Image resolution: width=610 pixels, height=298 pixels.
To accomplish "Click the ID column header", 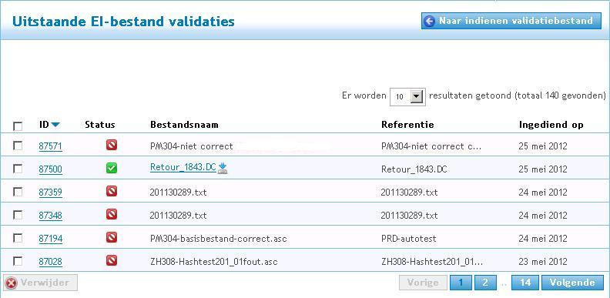I will pyautogui.click(x=44, y=125).
